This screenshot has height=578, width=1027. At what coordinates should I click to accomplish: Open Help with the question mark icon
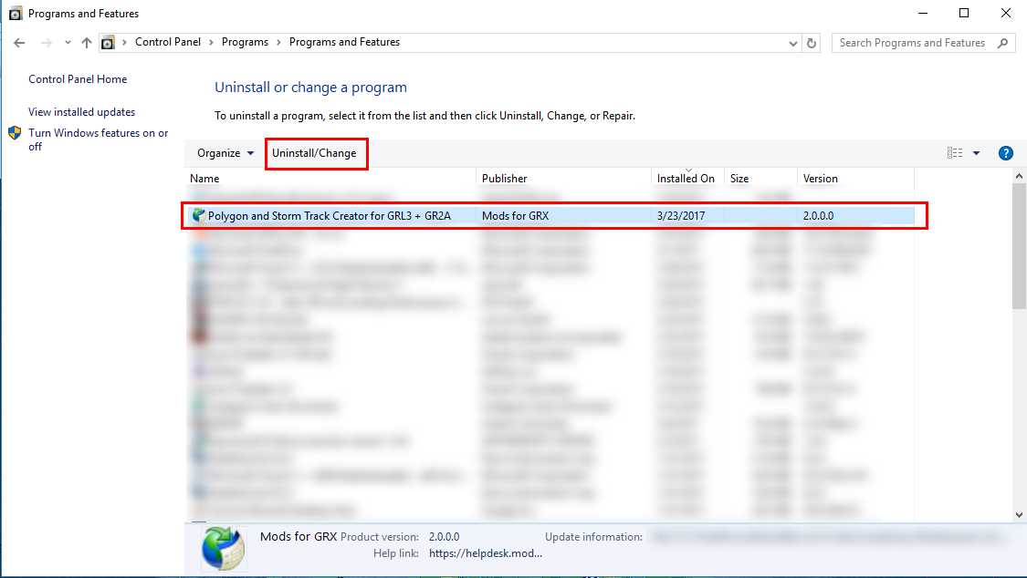tap(1005, 153)
